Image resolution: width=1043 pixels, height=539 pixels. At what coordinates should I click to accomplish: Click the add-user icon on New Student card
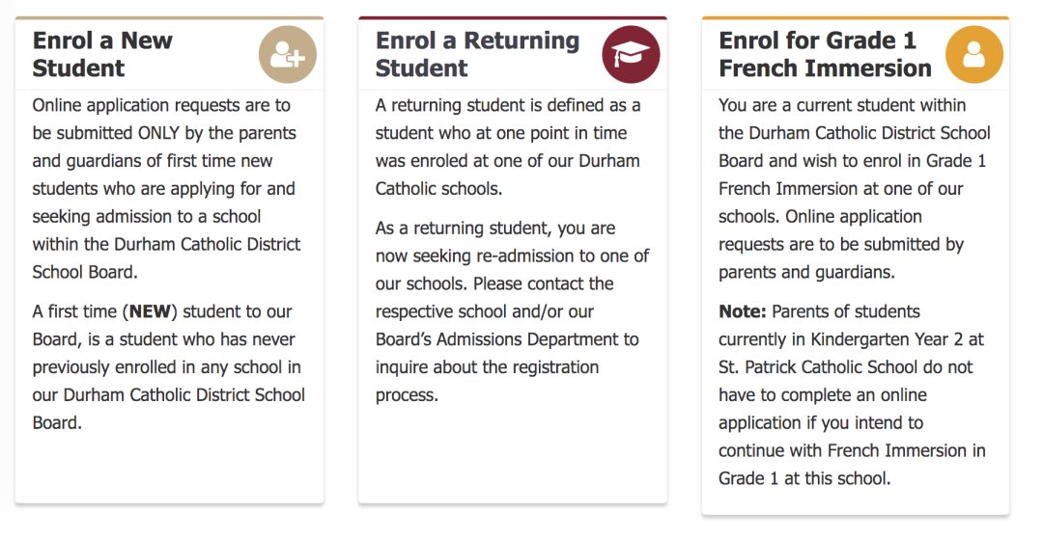287,55
